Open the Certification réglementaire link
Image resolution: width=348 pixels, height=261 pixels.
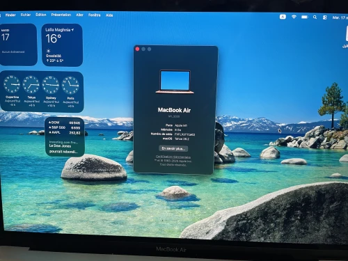173,157
